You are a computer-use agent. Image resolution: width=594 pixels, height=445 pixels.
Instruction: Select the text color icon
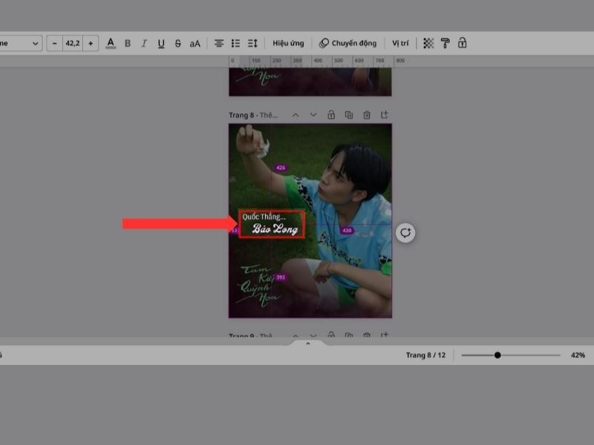tap(110, 43)
